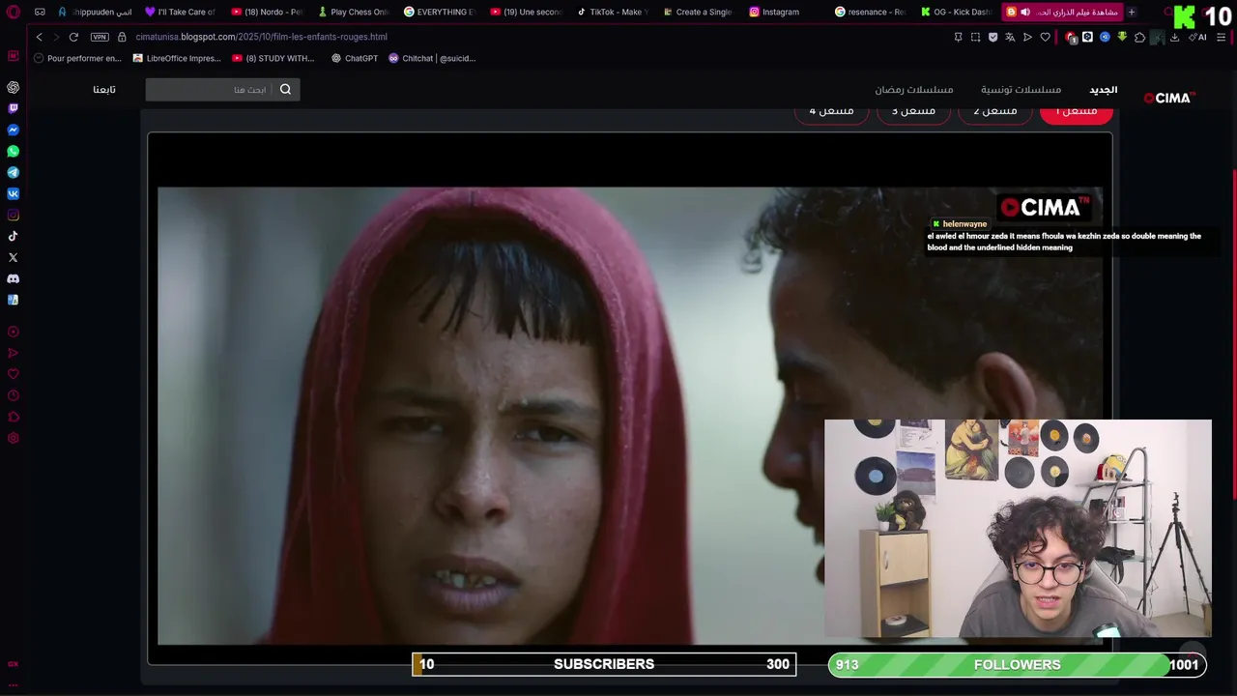Toggle the VPN badge in address bar
Screen dimensions: 1237x696
coord(100,37)
